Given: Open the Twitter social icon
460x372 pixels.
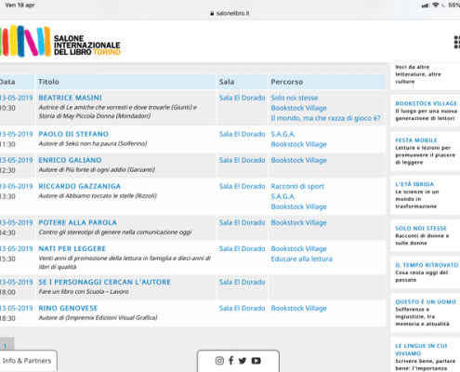Looking at the screenshot, I should tap(243, 361).
